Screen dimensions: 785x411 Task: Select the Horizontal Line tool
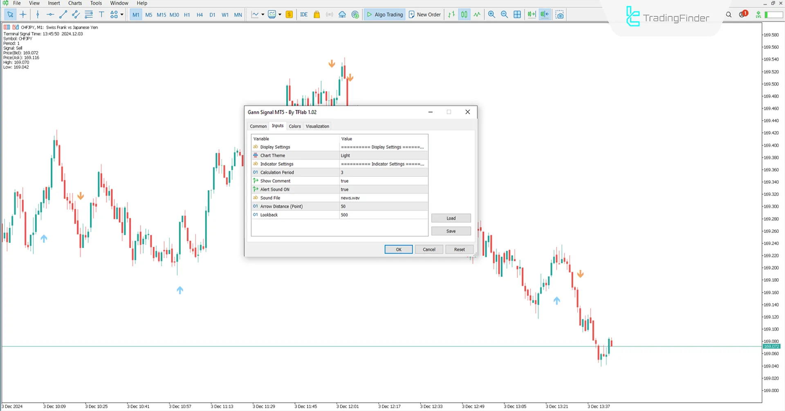50,14
